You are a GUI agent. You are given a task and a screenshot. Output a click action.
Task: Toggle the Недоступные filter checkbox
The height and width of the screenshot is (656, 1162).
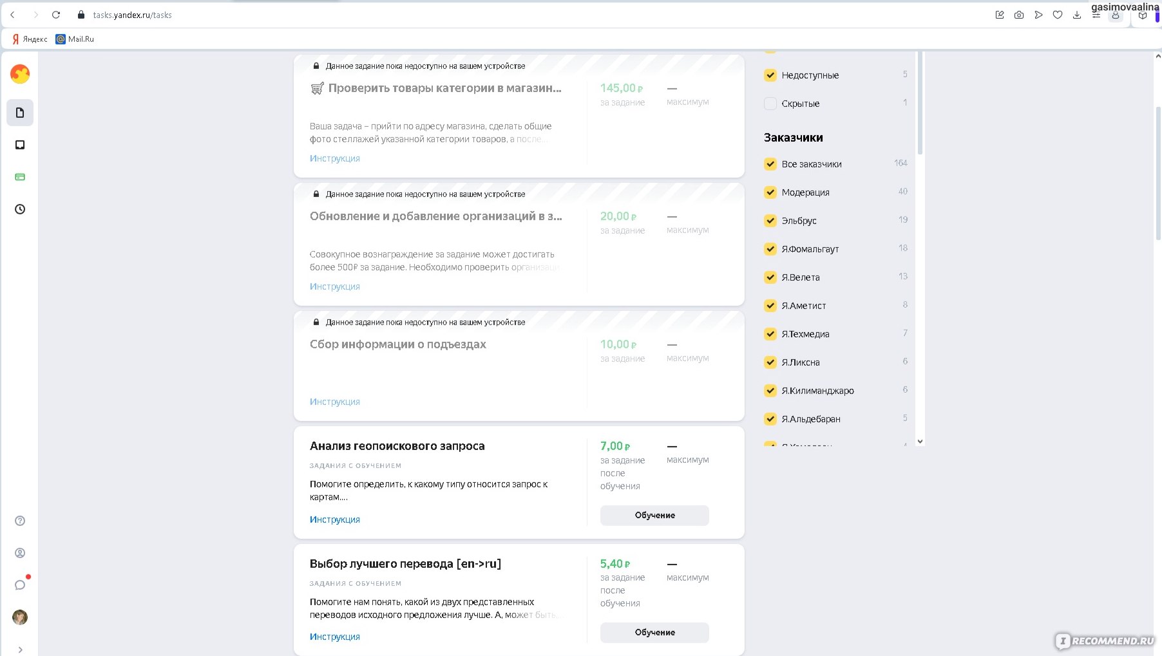point(770,75)
